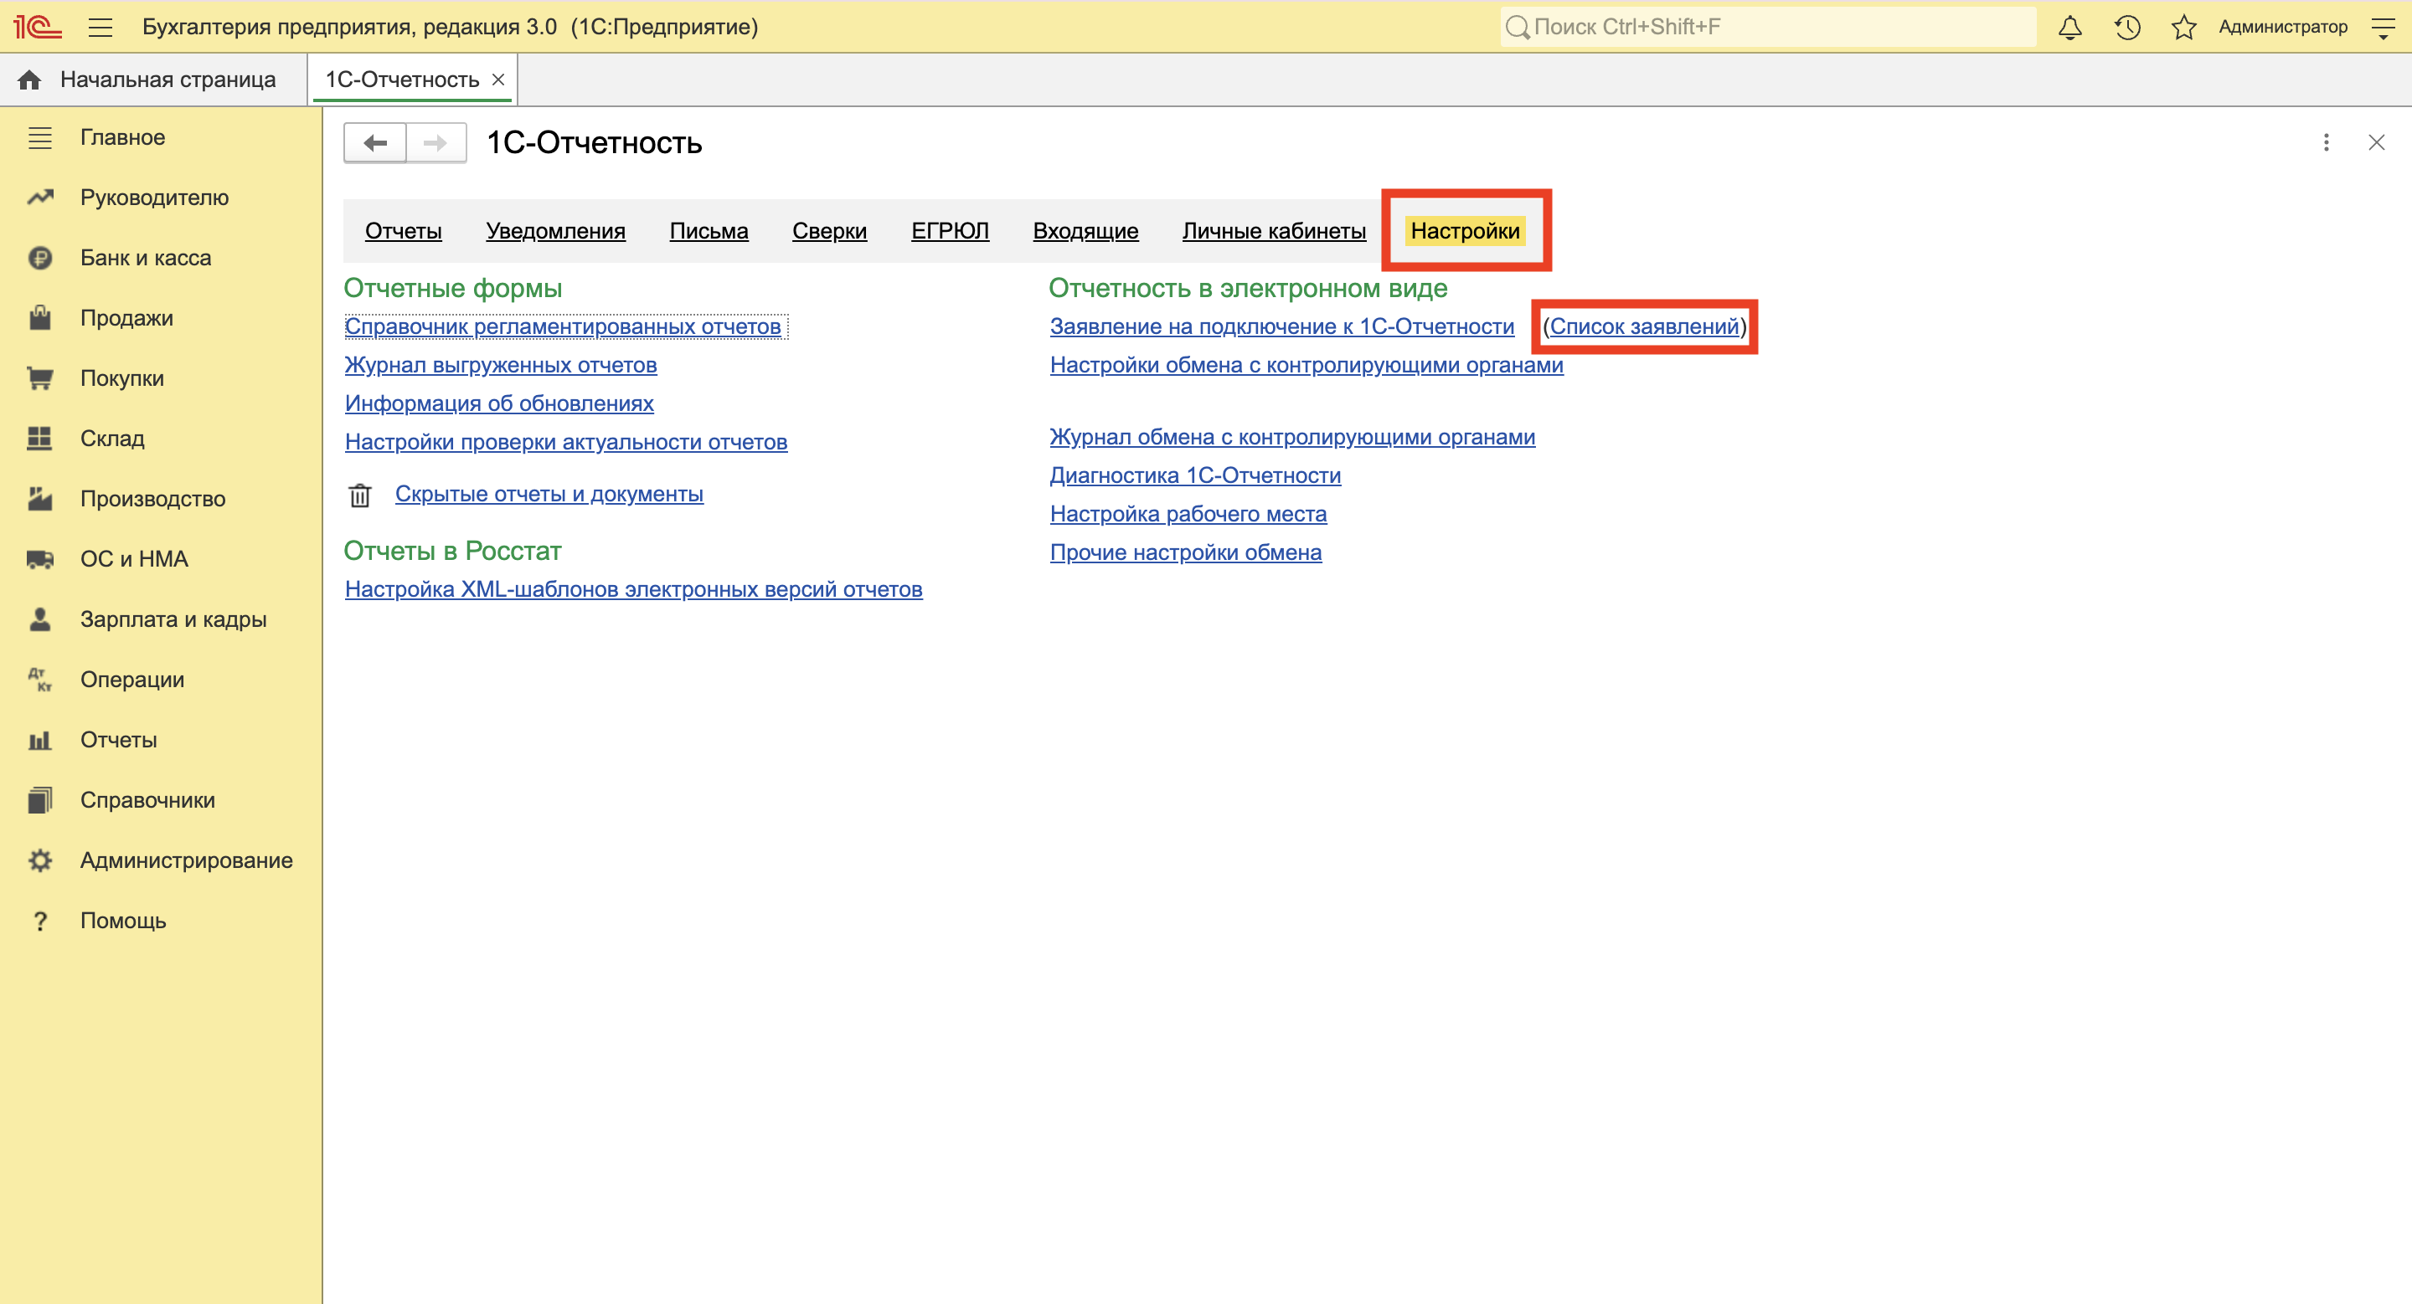Open Диагностика 1С-Отчетности link
The height and width of the screenshot is (1304, 2412).
pos(1195,475)
